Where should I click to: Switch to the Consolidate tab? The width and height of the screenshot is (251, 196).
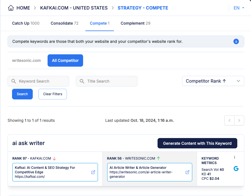click(x=64, y=23)
